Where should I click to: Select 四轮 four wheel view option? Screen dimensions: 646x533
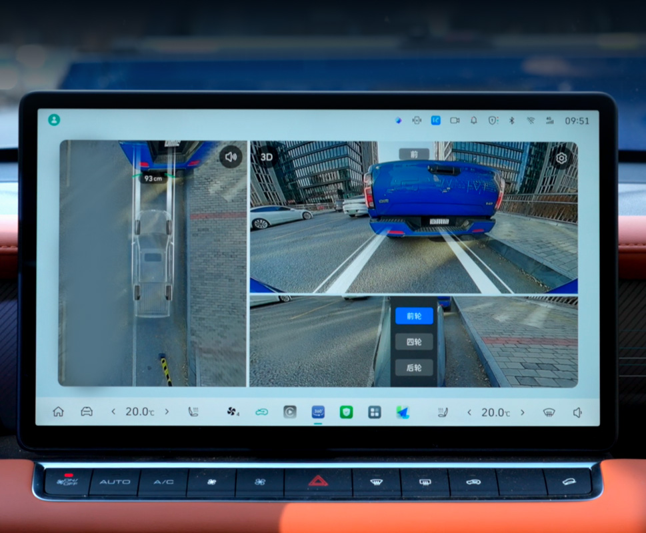413,342
